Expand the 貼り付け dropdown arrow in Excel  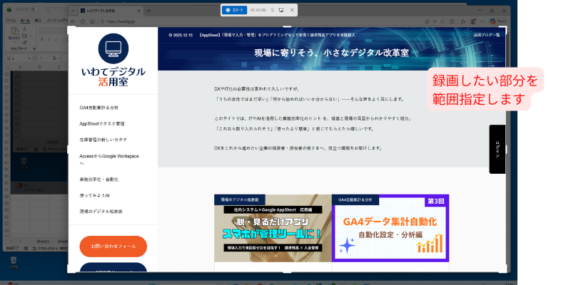(14, 42)
